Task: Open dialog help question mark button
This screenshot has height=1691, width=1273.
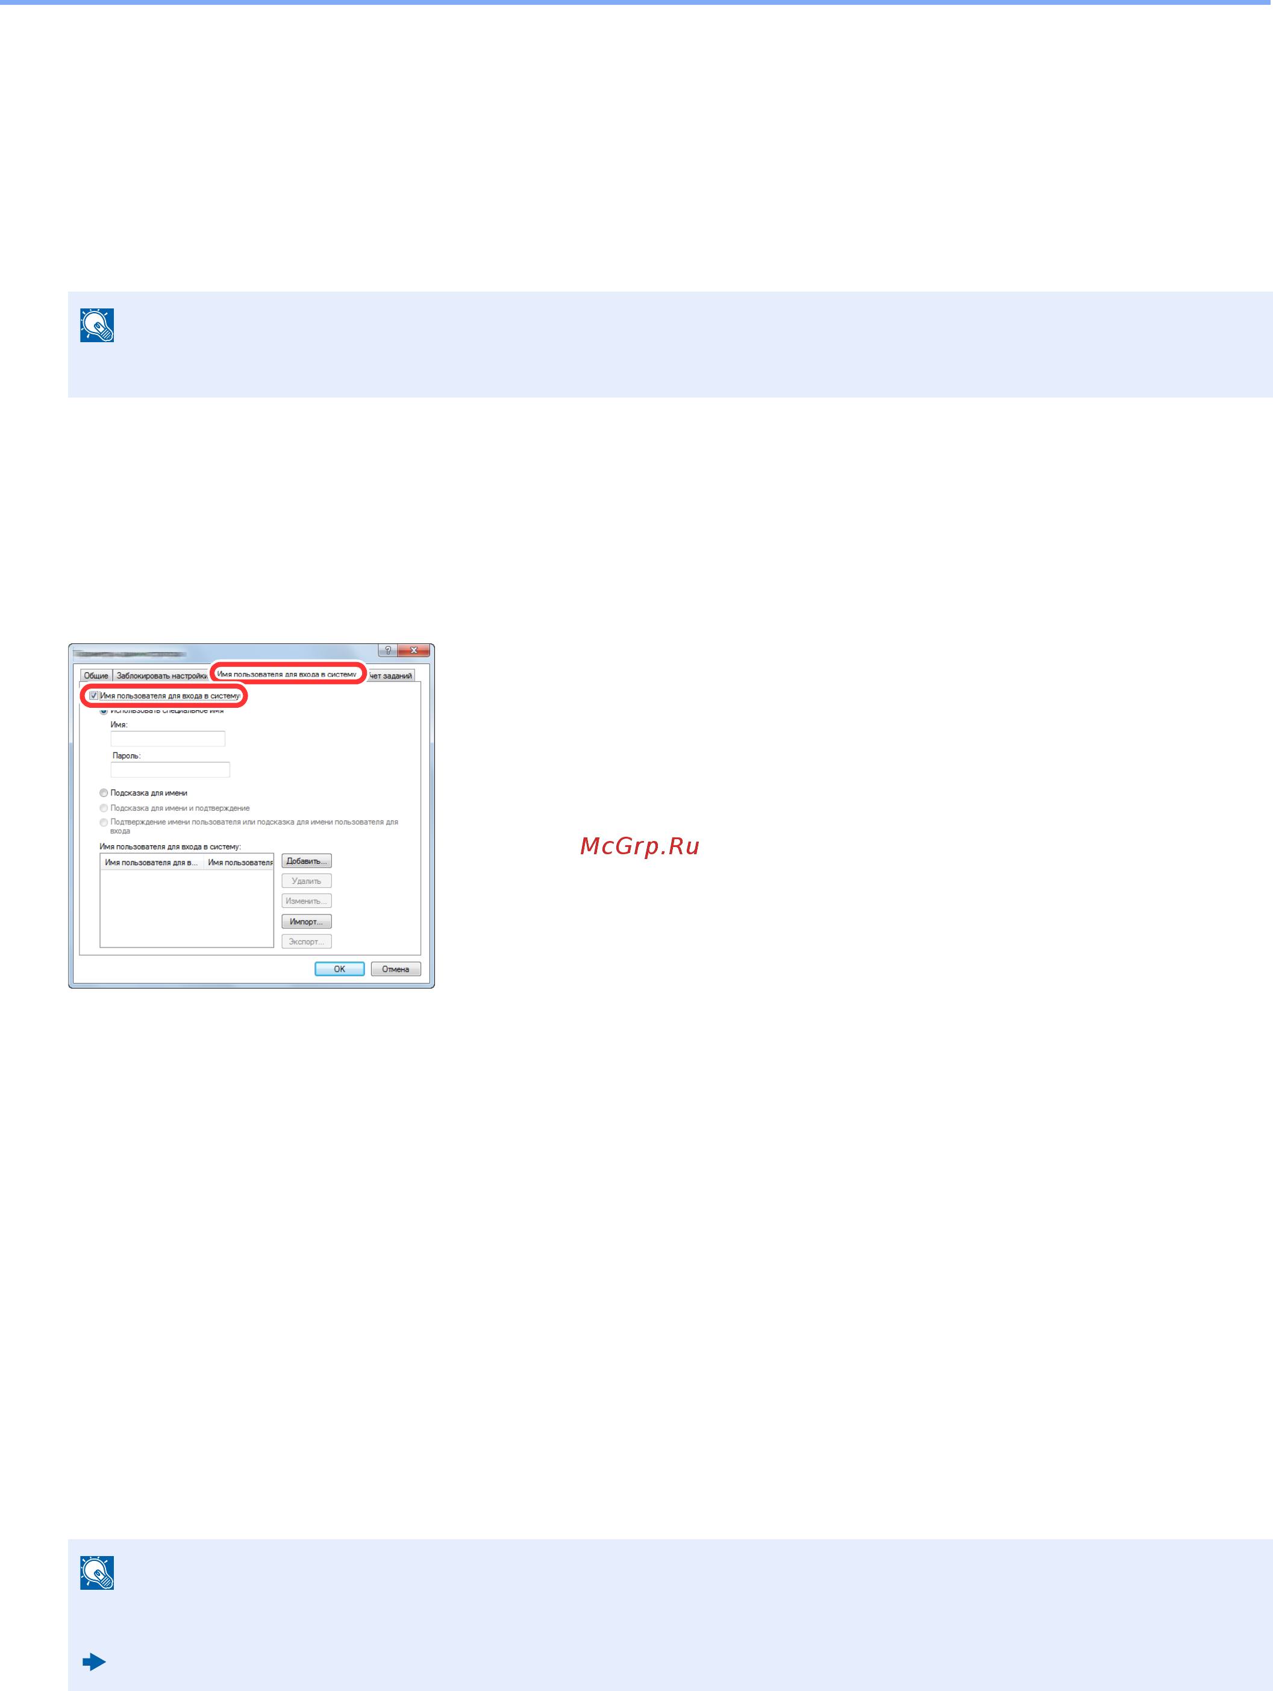Action: [387, 651]
